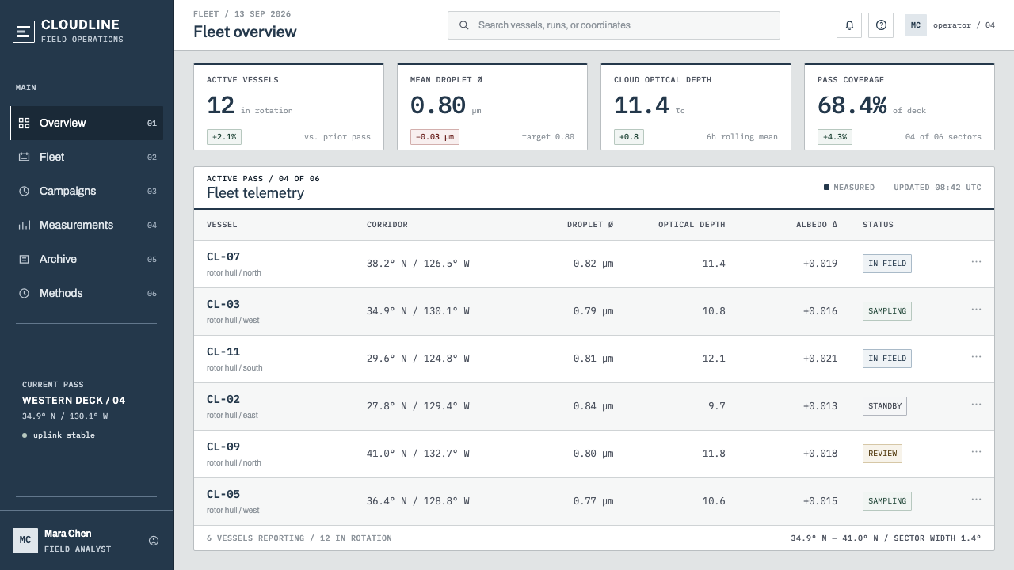Focus the vessel search field
1014x570 pixels.
click(614, 25)
